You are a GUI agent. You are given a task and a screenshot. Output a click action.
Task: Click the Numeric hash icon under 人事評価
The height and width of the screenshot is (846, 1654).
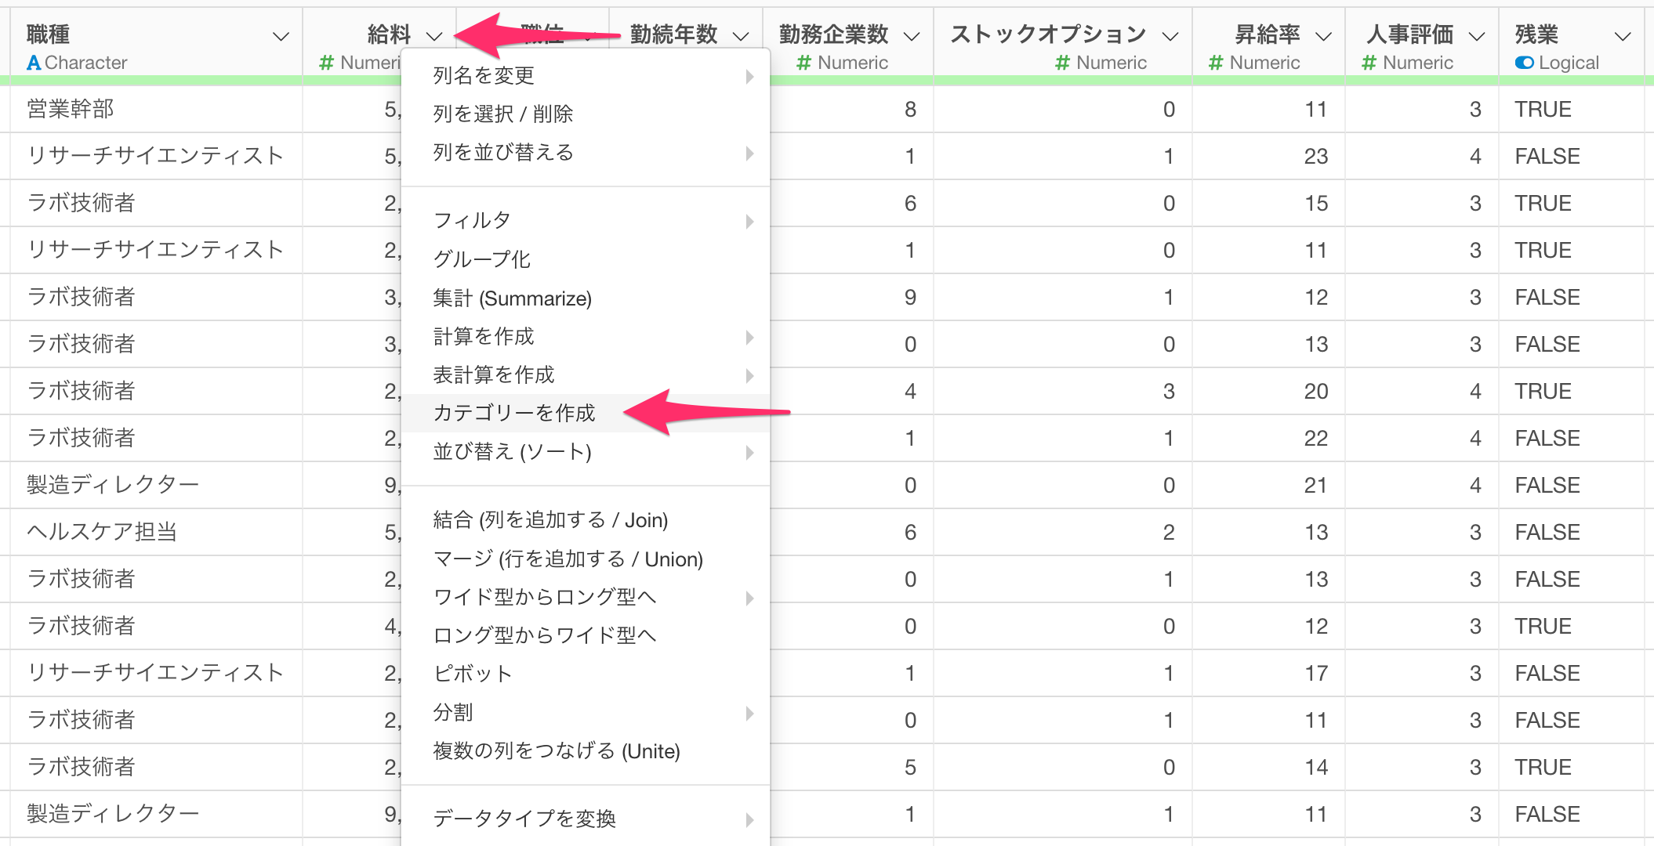click(1369, 63)
